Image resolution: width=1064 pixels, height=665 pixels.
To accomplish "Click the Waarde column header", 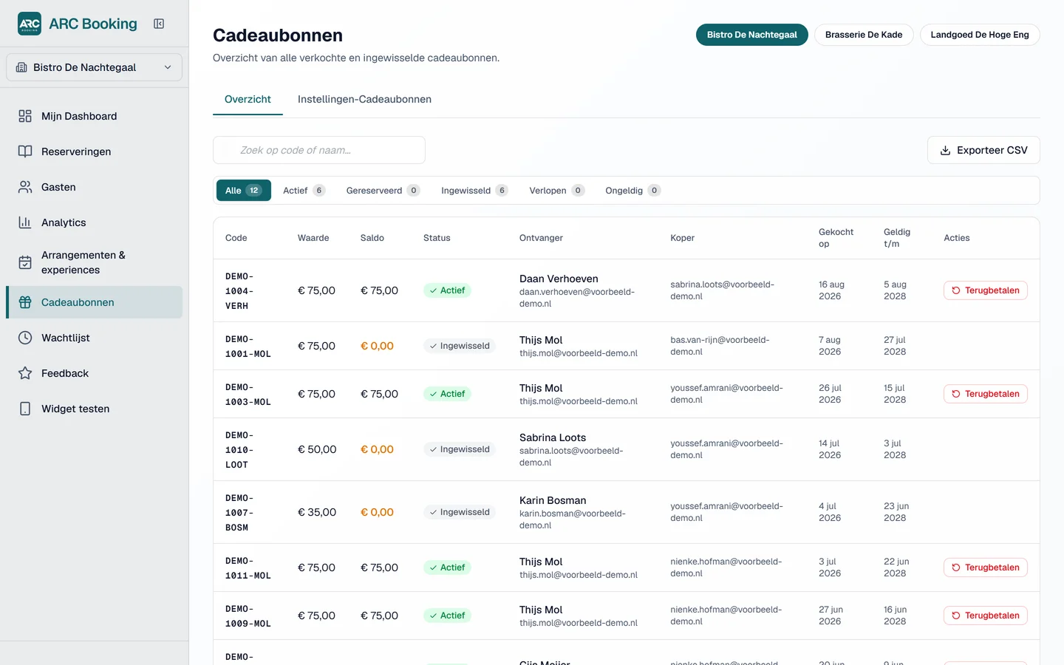I will [313, 238].
